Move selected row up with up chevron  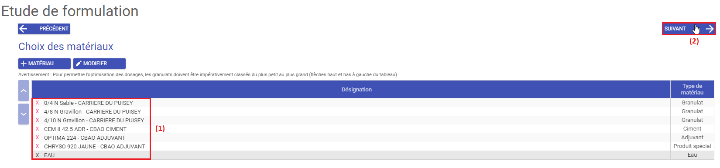tap(24, 91)
